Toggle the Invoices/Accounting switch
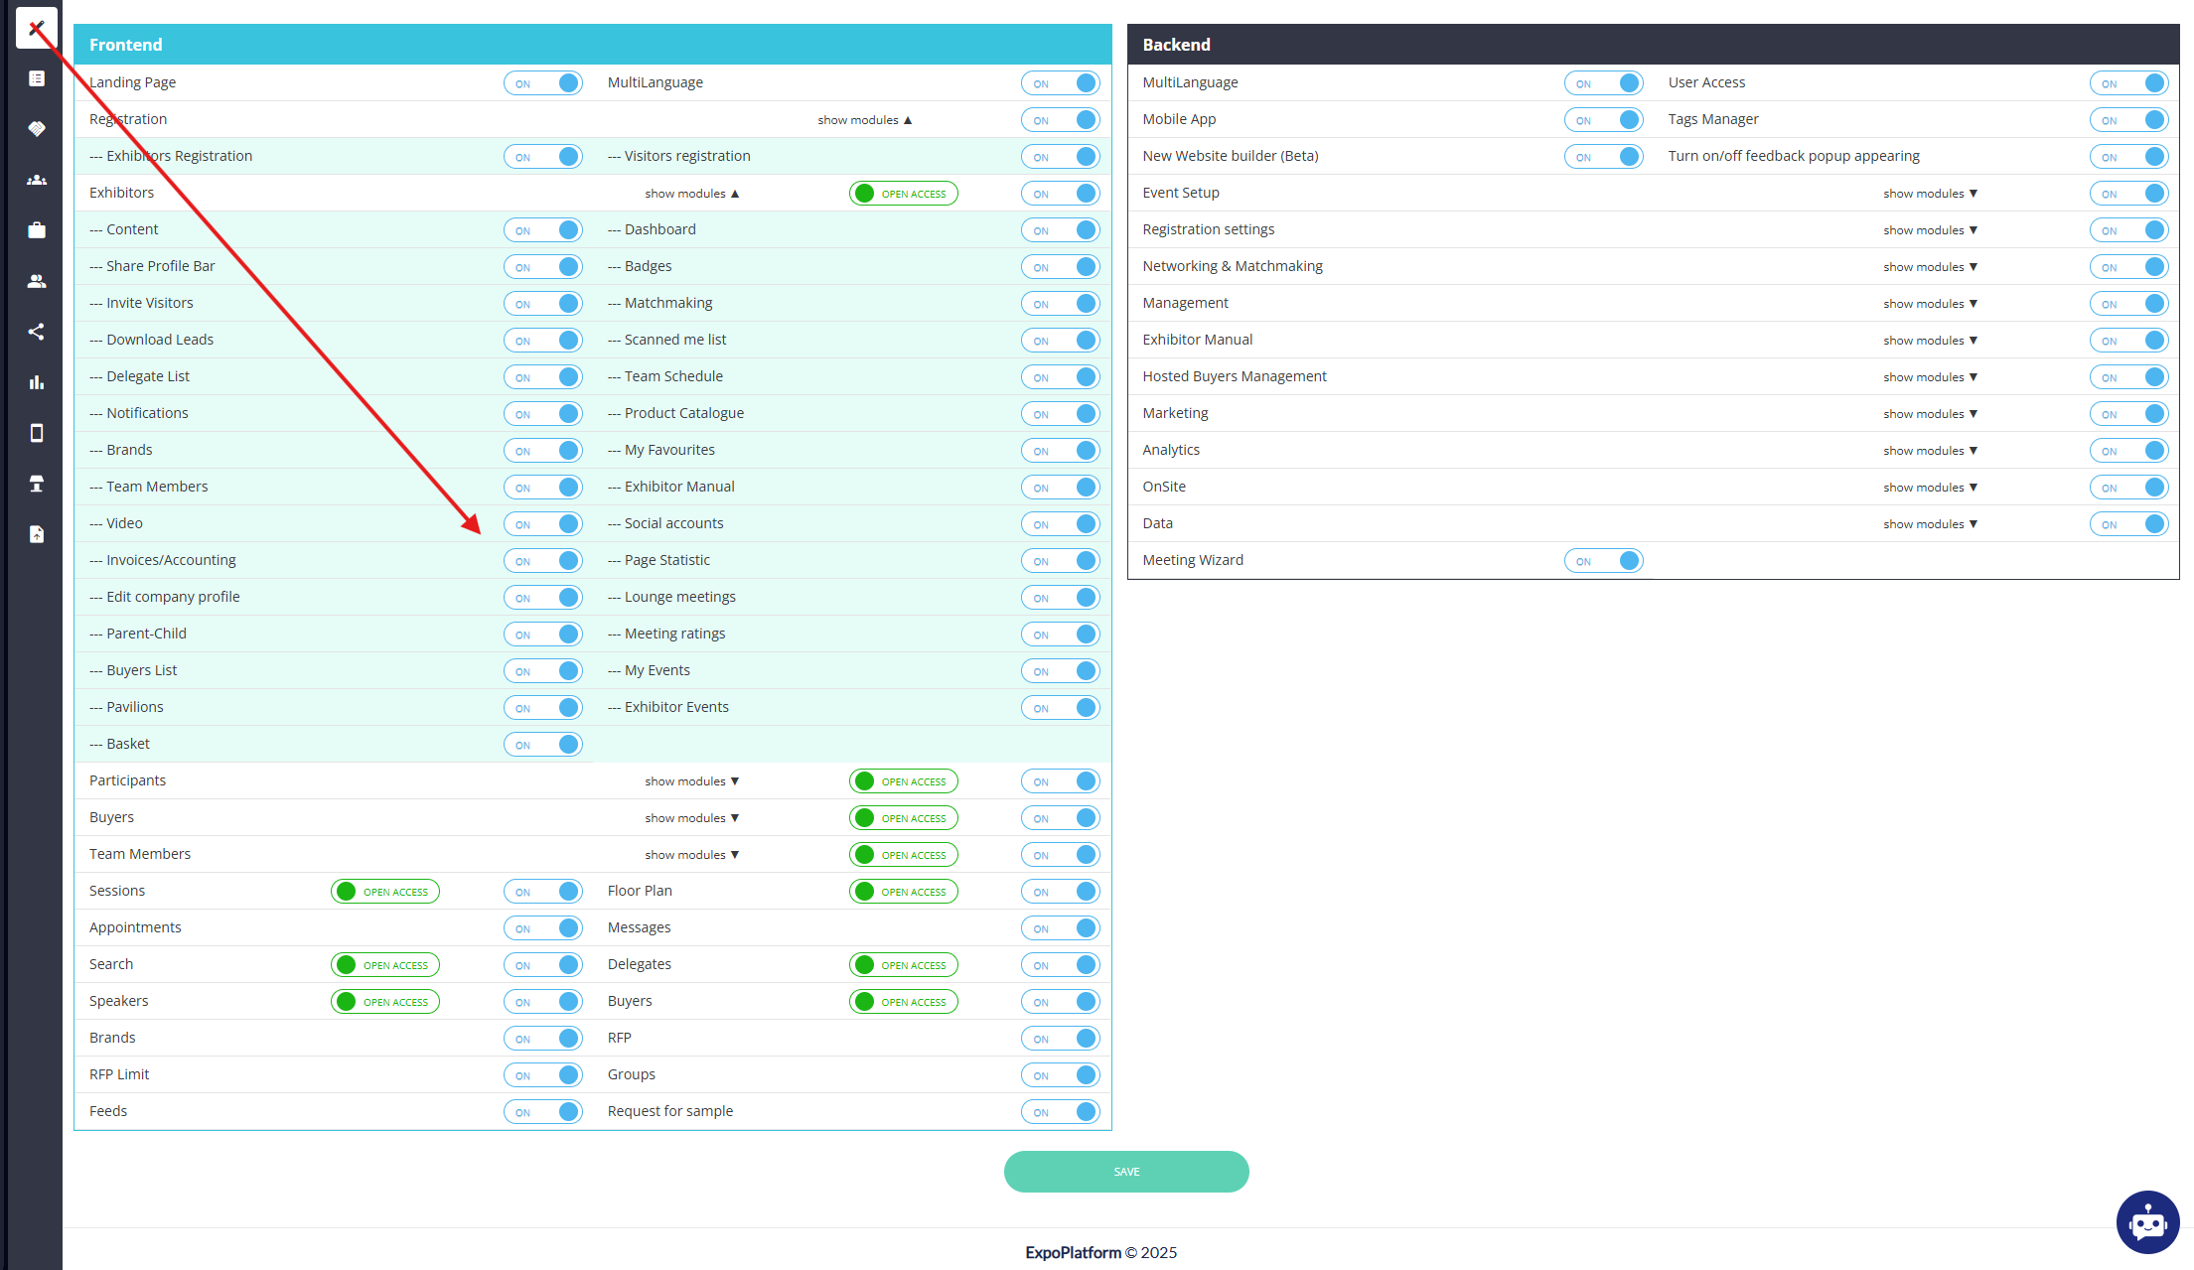The image size is (2194, 1270). click(x=542, y=561)
